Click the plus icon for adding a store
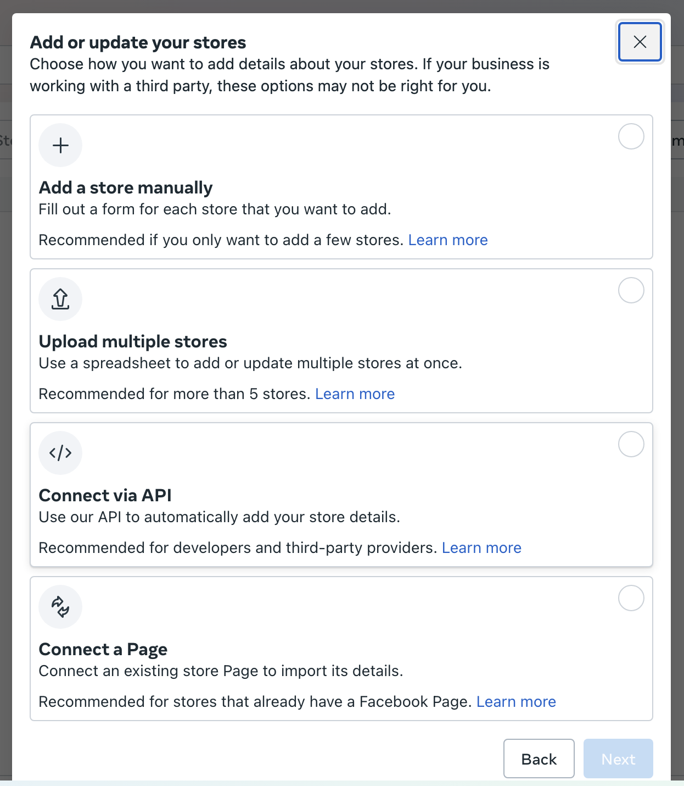 tap(60, 145)
